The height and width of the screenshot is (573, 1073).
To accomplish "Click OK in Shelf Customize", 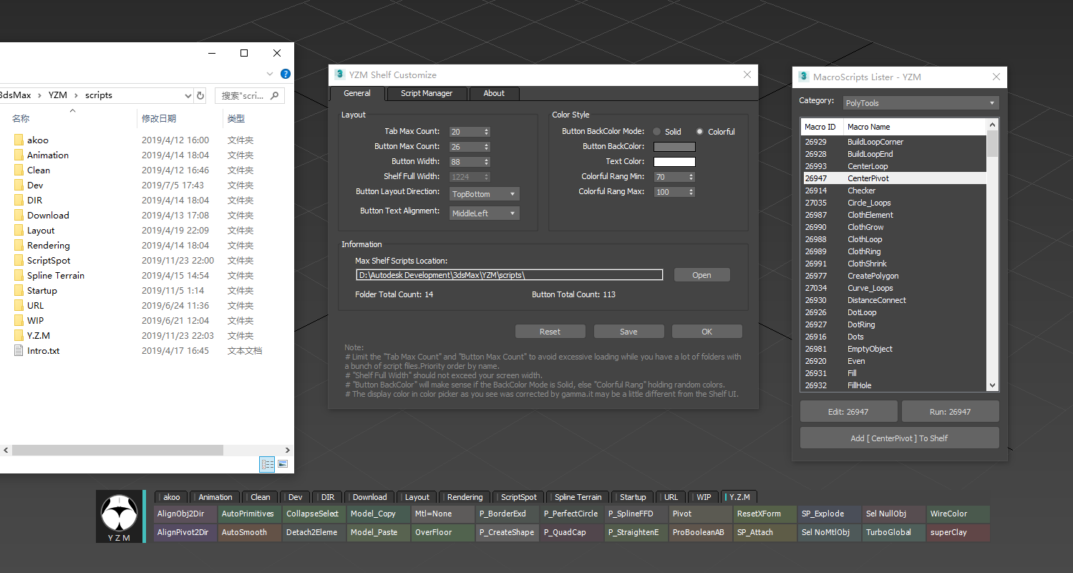I will [x=707, y=332].
